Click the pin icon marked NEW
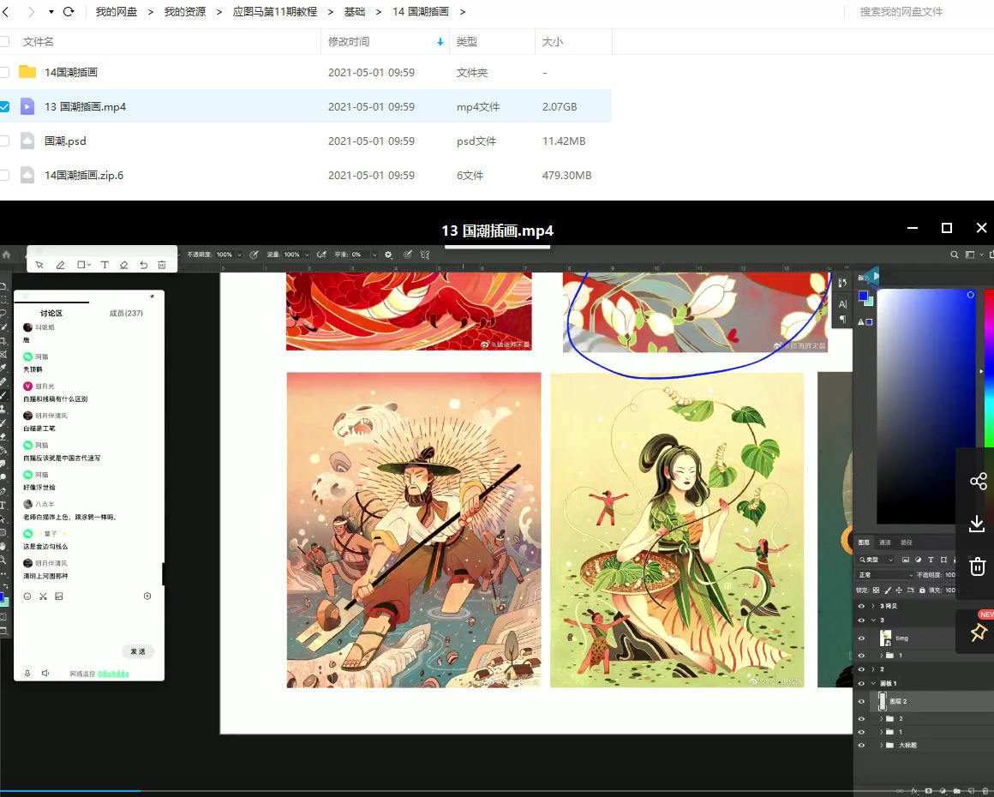The height and width of the screenshot is (797, 994). pyautogui.click(x=979, y=632)
